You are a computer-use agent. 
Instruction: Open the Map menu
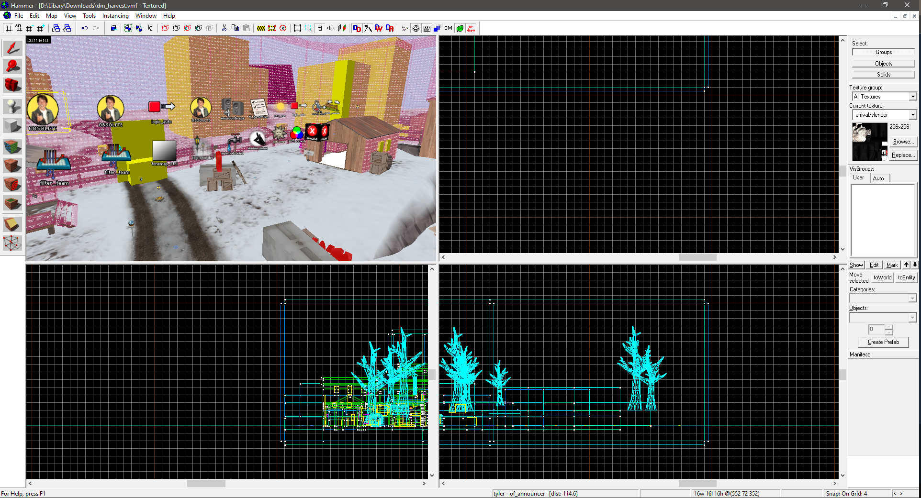(x=51, y=16)
